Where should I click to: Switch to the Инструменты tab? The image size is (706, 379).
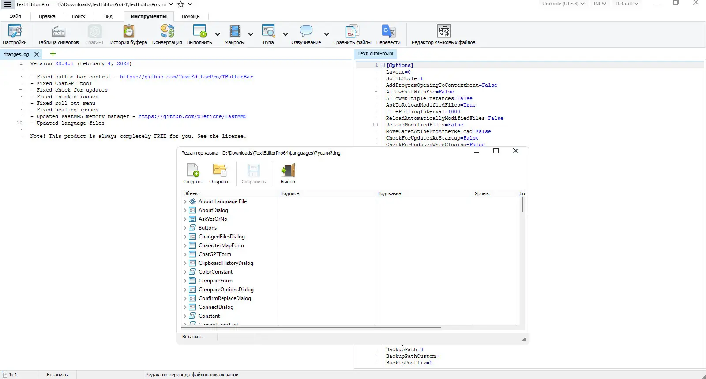tap(149, 16)
